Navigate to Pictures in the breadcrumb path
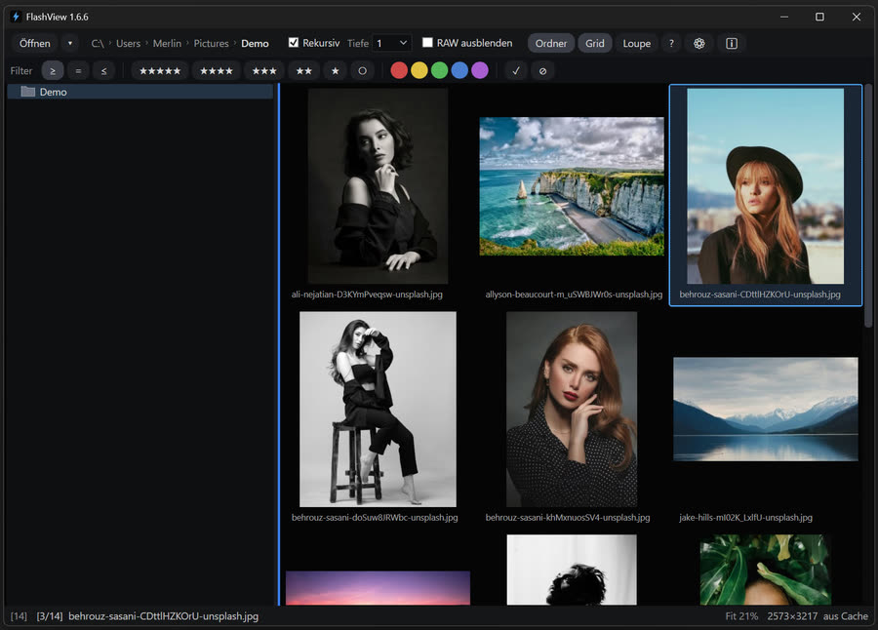Image resolution: width=878 pixels, height=630 pixels. [211, 43]
